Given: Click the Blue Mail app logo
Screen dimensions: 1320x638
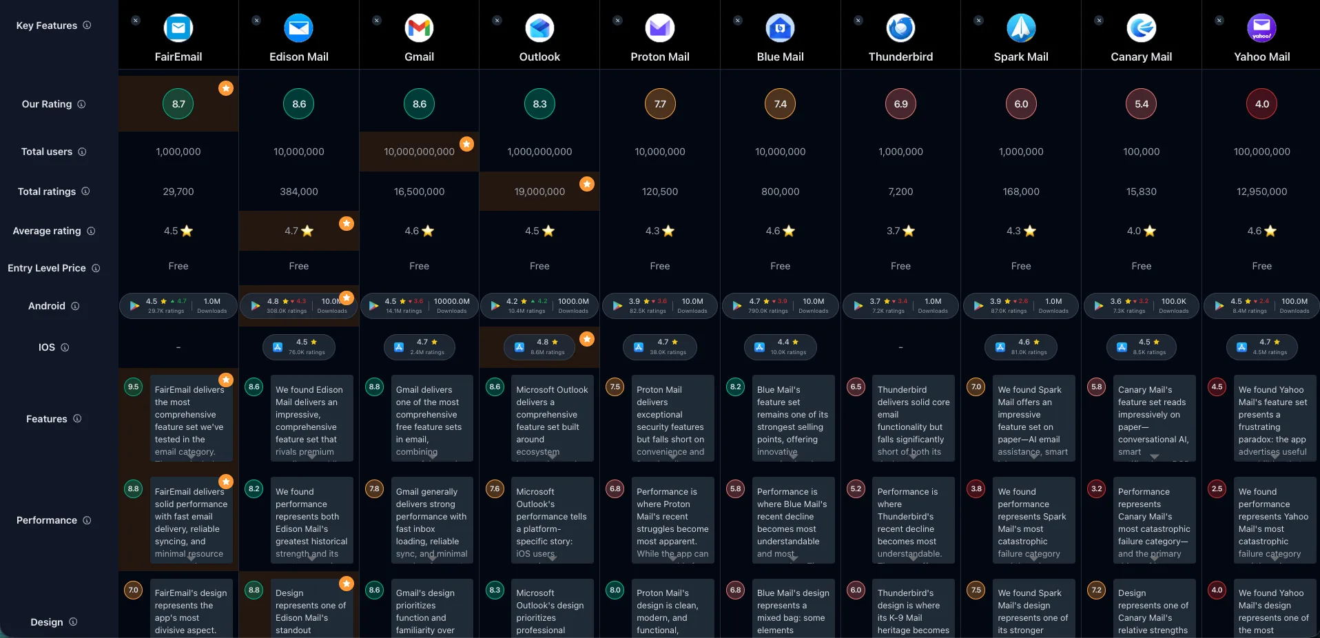Looking at the screenshot, I should pyautogui.click(x=781, y=28).
